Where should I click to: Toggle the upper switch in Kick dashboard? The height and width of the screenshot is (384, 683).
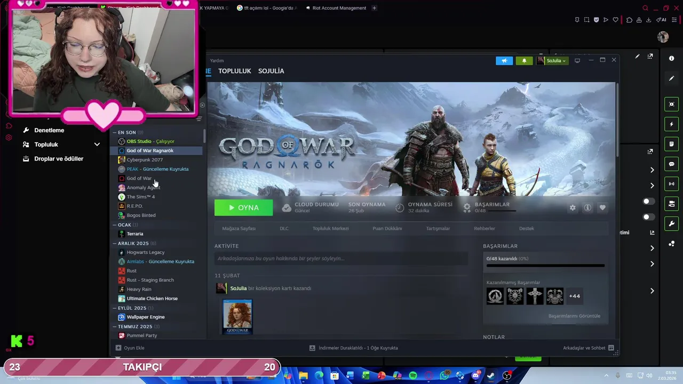coord(649,201)
